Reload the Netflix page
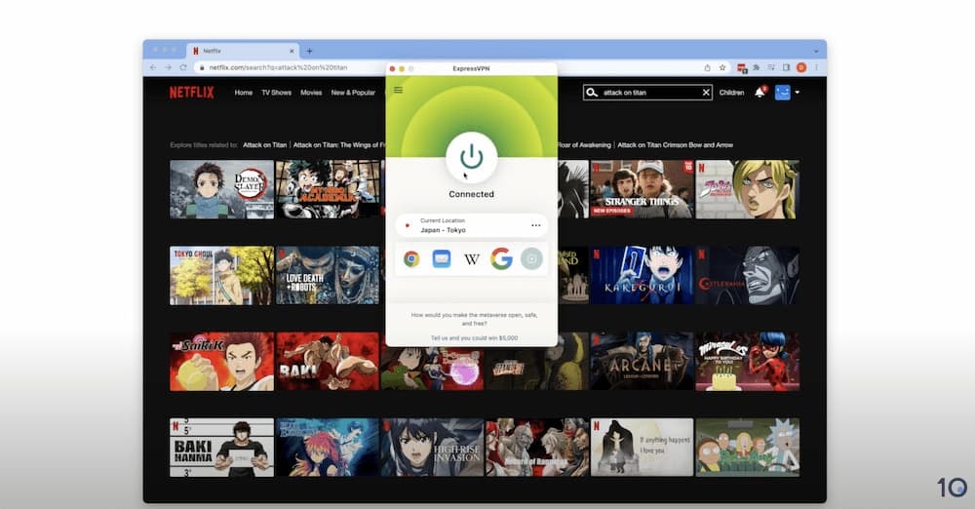 point(183,67)
